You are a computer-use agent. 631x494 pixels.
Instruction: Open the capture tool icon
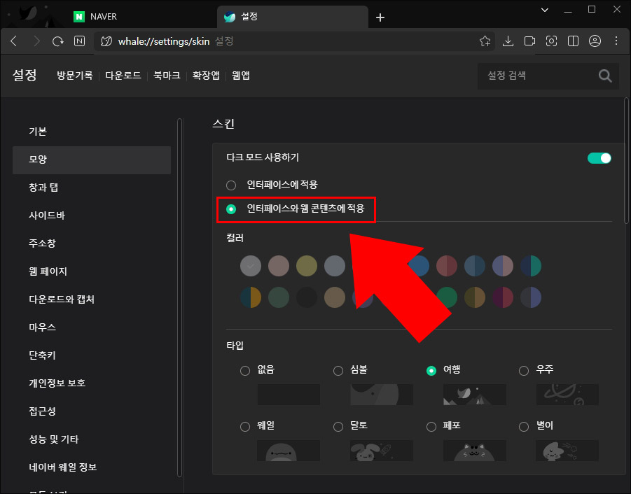pyautogui.click(x=551, y=41)
